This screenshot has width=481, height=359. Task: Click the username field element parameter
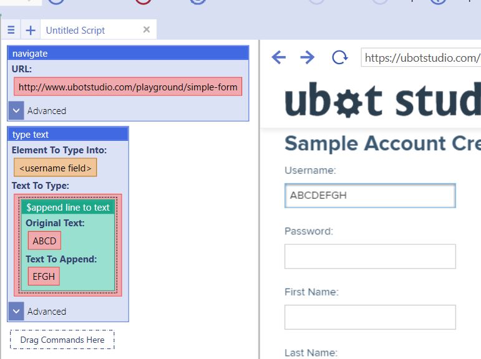point(56,168)
